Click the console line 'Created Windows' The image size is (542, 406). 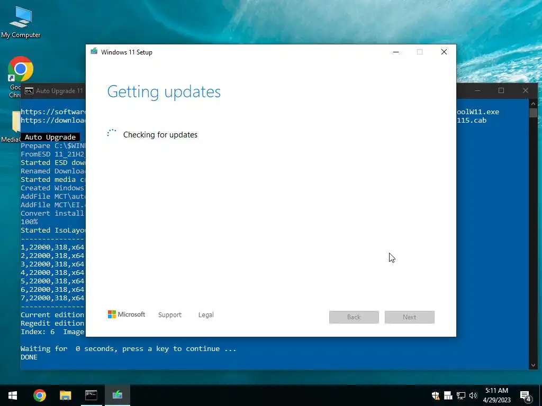(x=53, y=188)
